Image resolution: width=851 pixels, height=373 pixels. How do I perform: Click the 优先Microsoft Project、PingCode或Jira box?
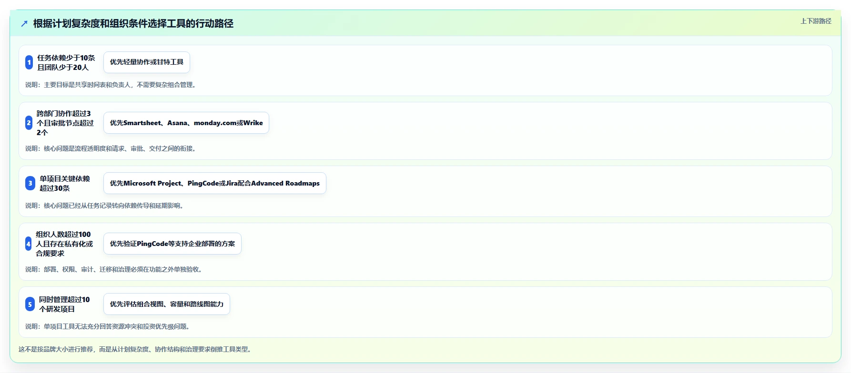(215, 183)
